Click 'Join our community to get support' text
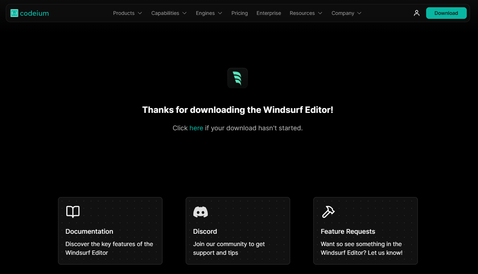Viewport: 478px width, 274px height. click(229, 248)
